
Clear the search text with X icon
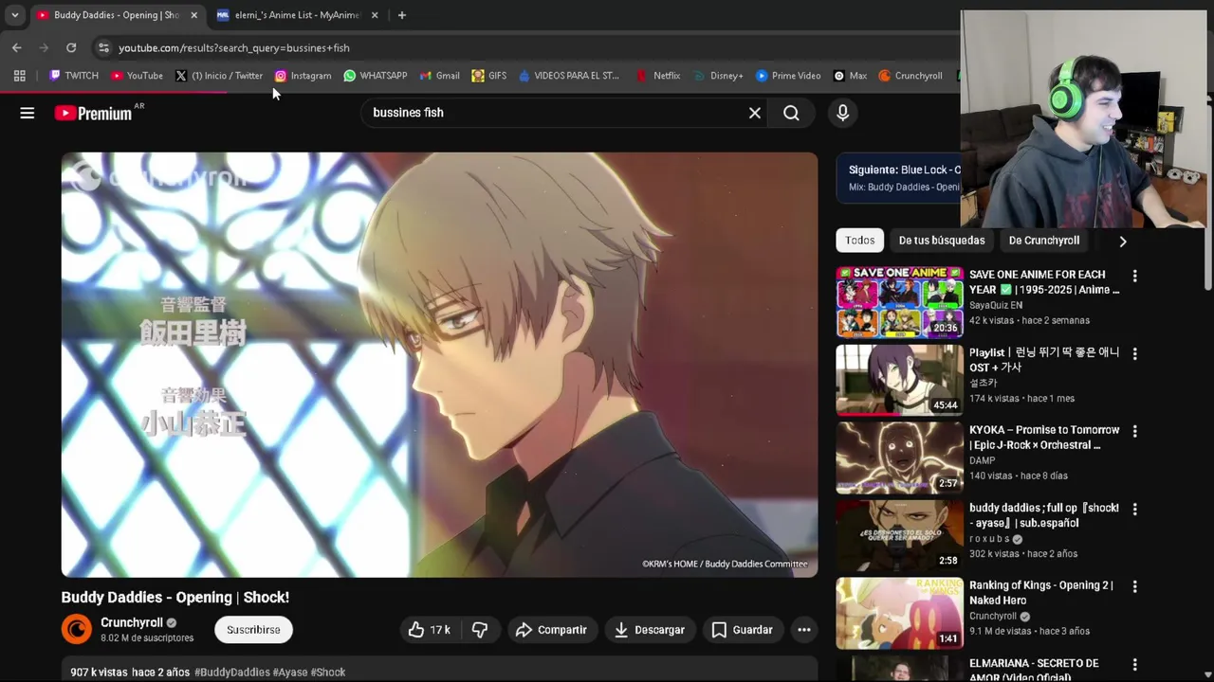click(754, 113)
